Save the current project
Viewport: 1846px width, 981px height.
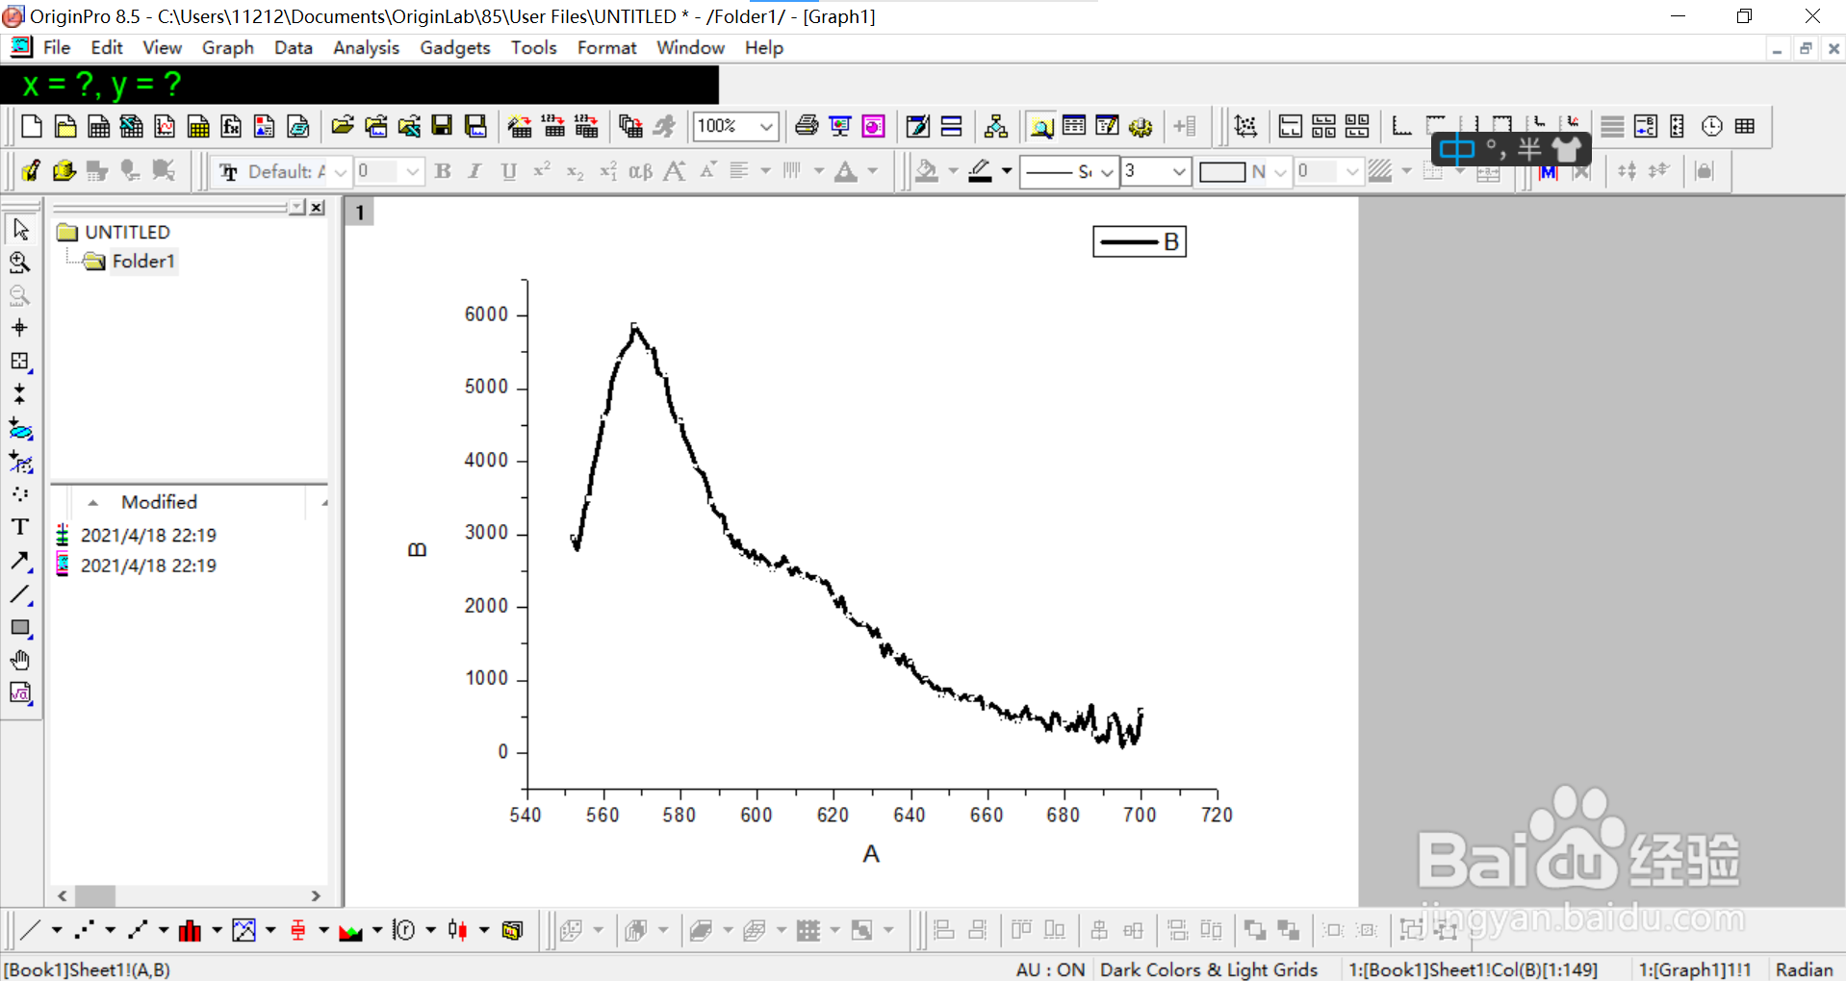[x=442, y=126]
